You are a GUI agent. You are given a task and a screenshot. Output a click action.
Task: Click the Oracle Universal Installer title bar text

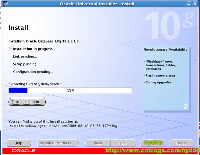pos(97,4)
